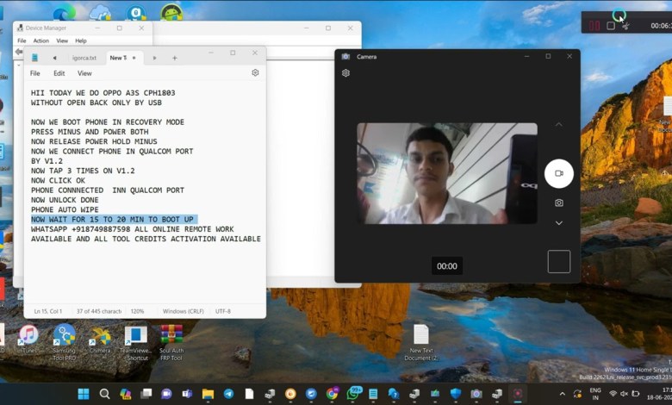Open Camera app settings gear
The image size is (672, 405).
point(345,73)
